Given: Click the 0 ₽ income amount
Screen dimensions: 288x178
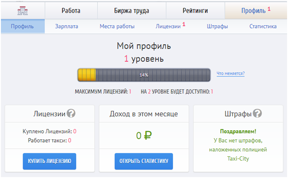Looking at the screenshot, I should coord(144,136).
